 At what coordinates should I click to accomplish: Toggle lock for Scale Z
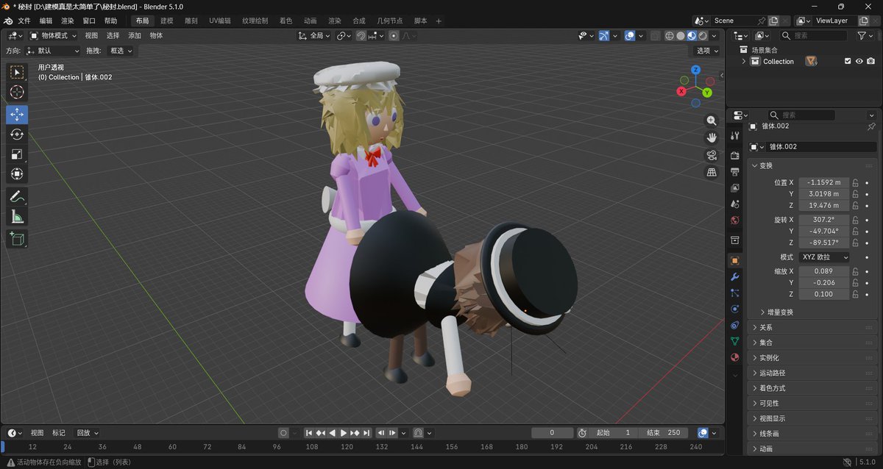pos(856,294)
